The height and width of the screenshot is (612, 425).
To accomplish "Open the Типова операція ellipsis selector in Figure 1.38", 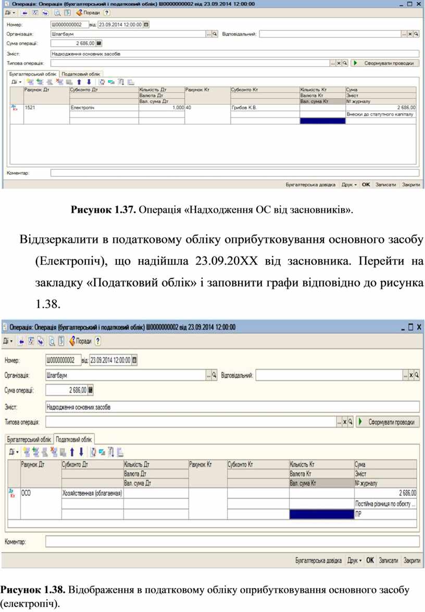I will tap(339, 422).
